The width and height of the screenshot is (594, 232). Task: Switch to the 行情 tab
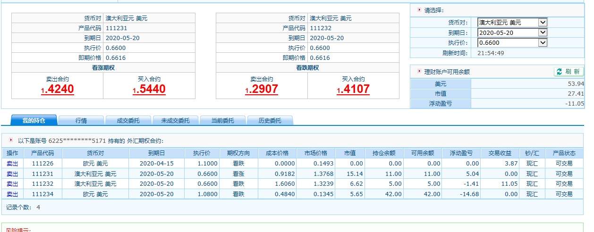click(81, 120)
